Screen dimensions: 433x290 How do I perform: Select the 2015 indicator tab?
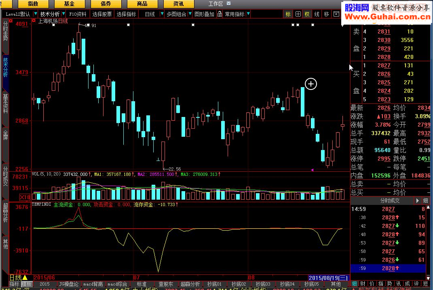click(44, 284)
